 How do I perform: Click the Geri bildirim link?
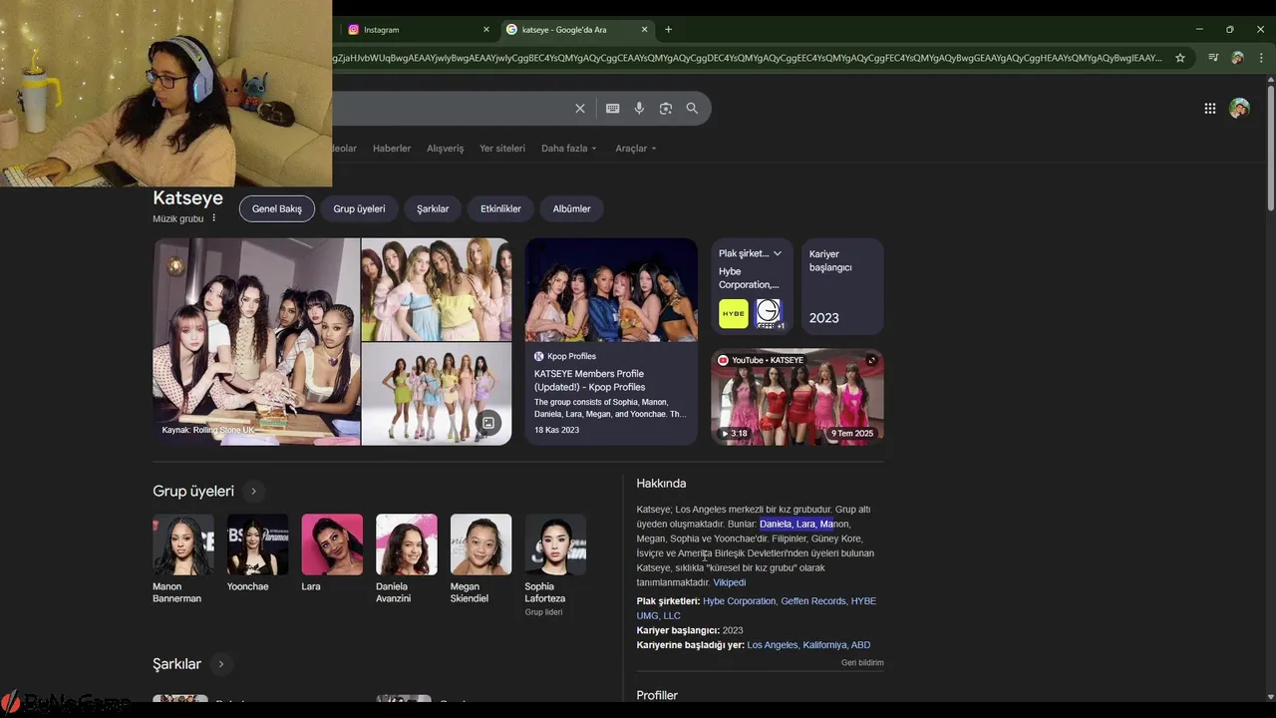862,662
